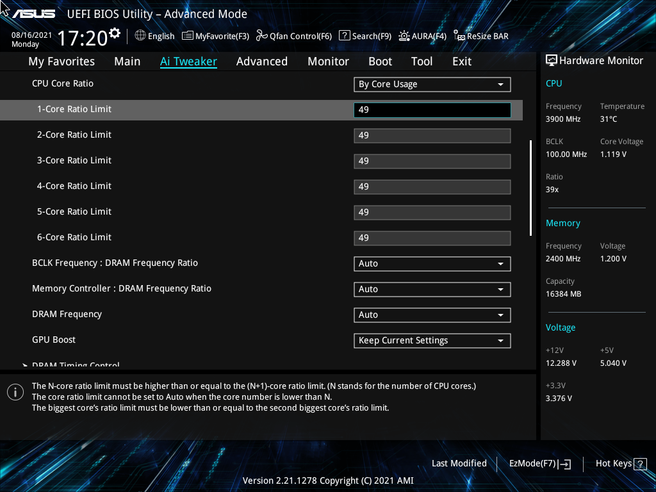Select the Ai Tweaker tab
The width and height of the screenshot is (656, 492).
188,61
